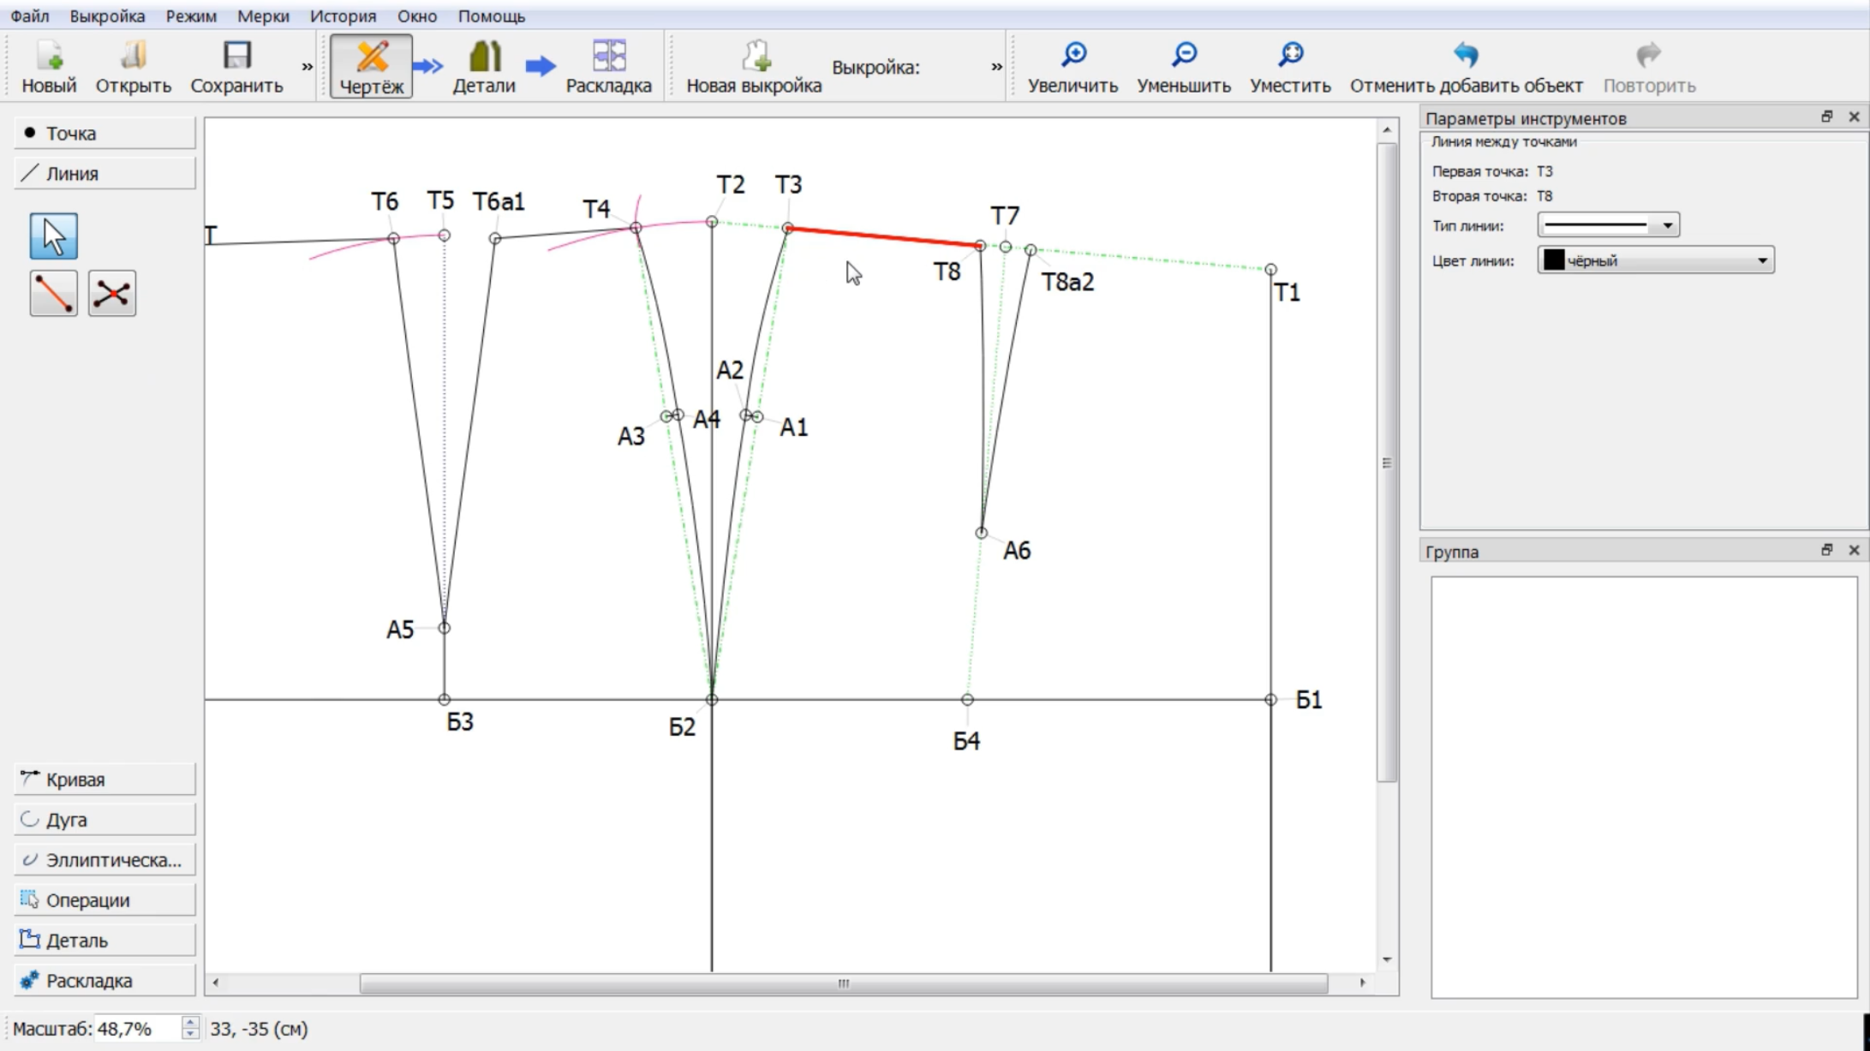Viewport: 1870px width, 1051px height.
Task: Select the red T3–T8 line
Action: click(884, 237)
